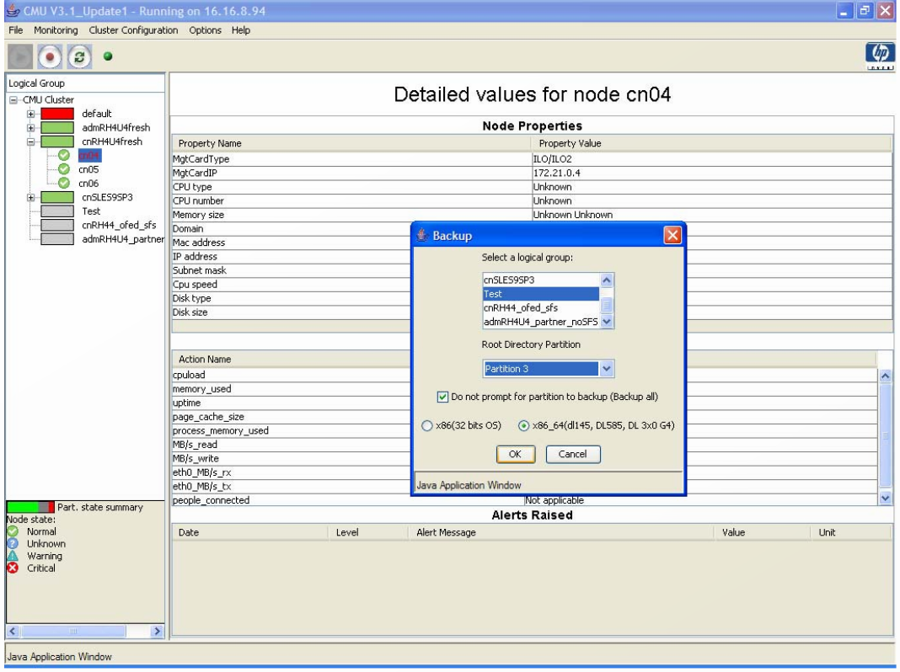900x672 pixels.
Task: Expand the admRH4U4fresh group node
Action: 31,128
